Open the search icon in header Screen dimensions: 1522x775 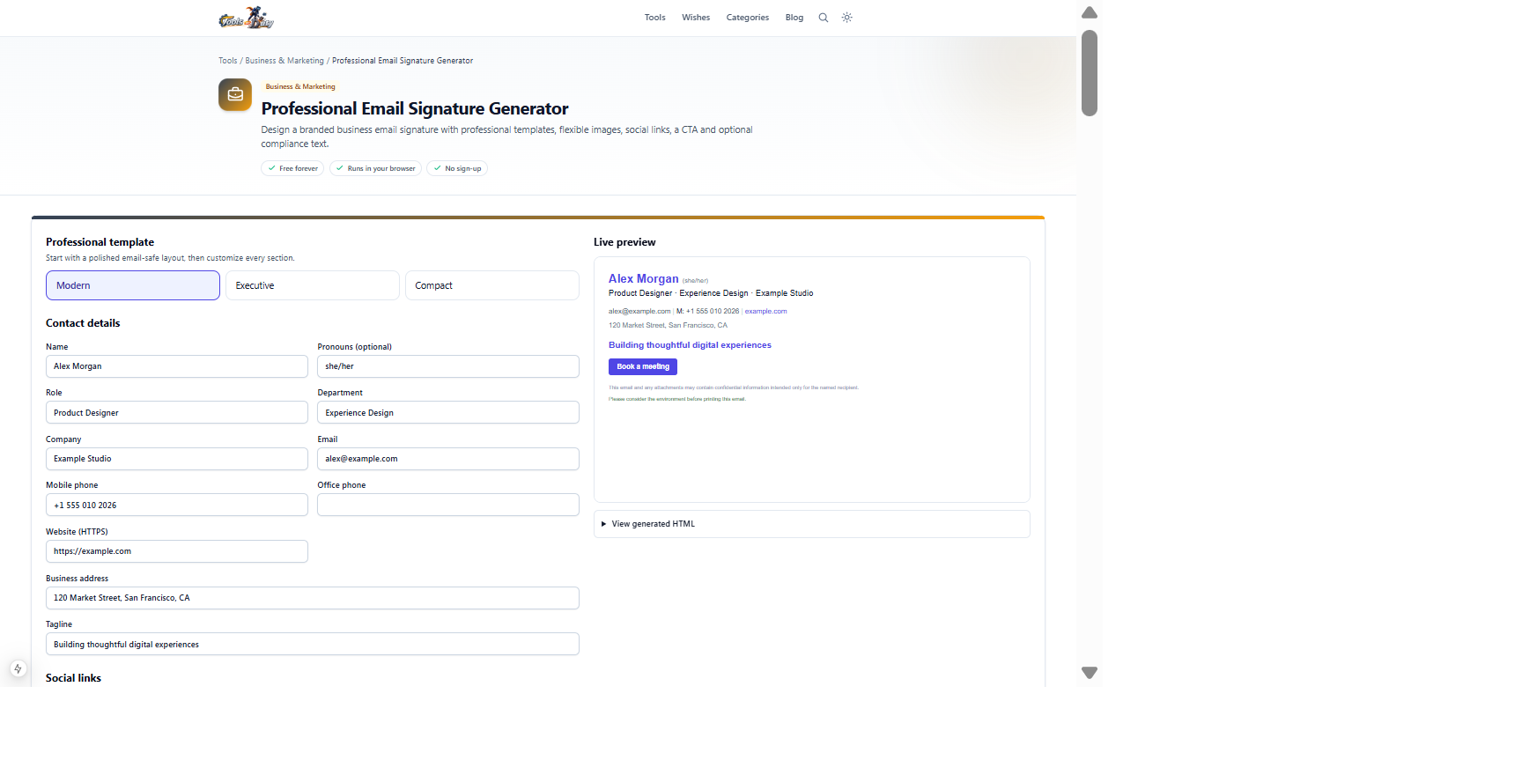click(824, 18)
